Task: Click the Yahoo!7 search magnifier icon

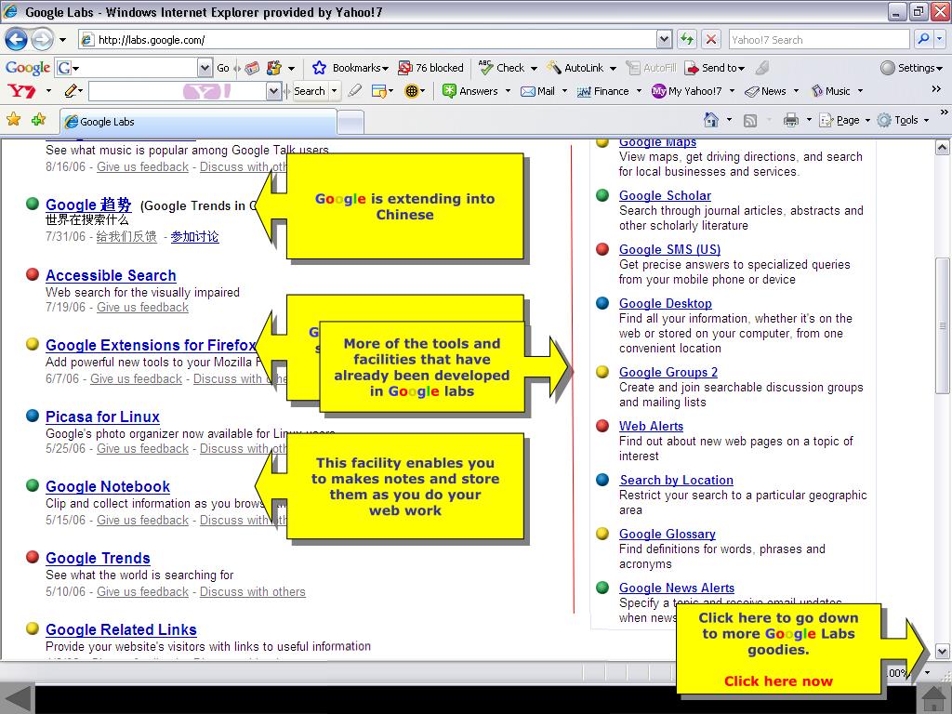Action: (x=923, y=39)
